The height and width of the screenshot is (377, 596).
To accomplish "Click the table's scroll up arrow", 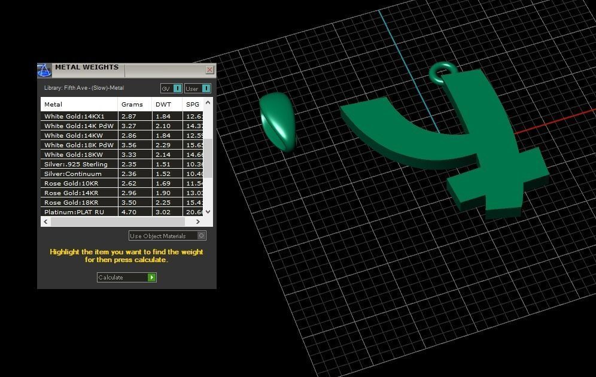I will (x=208, y=102).
